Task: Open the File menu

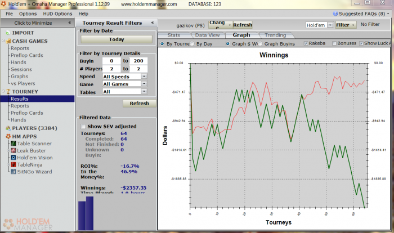Action: pyautogui.click(x=10, y=14)
